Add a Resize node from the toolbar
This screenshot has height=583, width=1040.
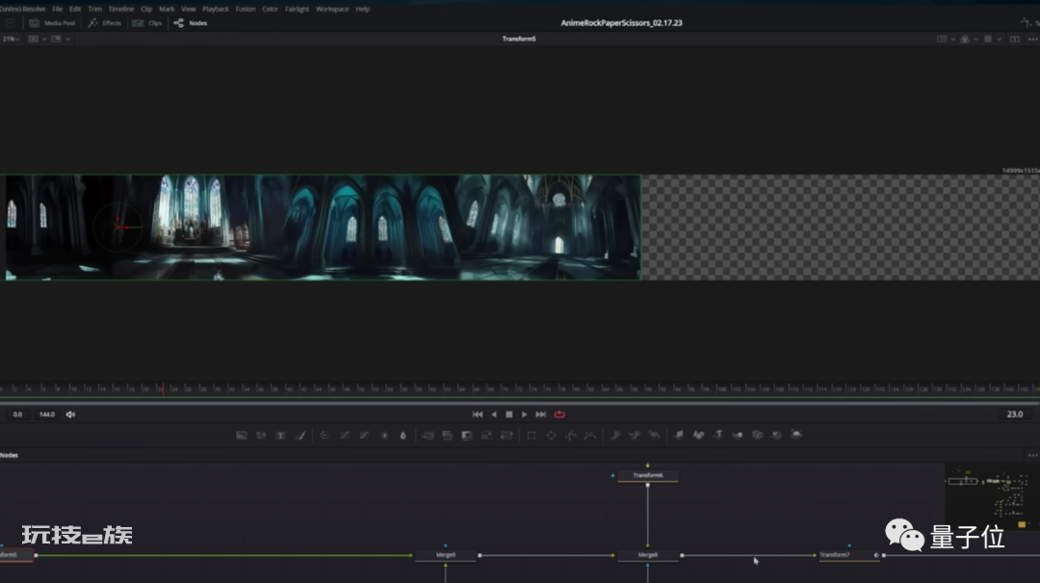tap(487, 435)
